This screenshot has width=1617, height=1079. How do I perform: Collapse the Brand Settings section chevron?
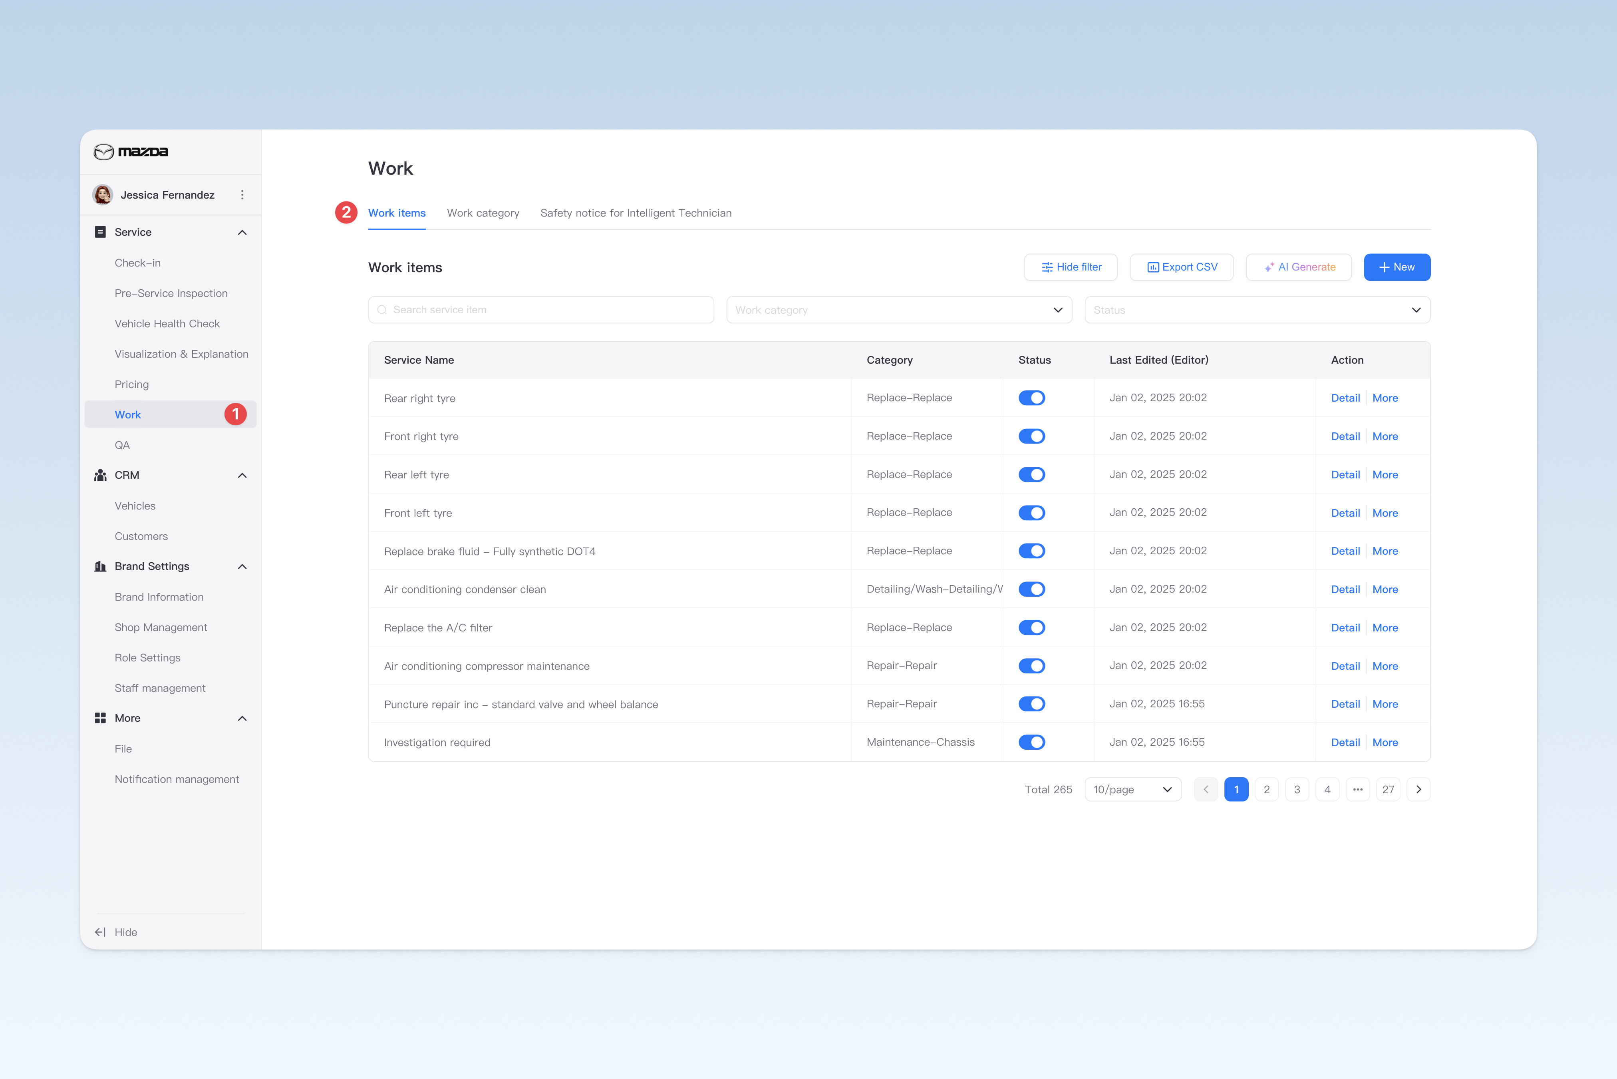tap(242, 566)
